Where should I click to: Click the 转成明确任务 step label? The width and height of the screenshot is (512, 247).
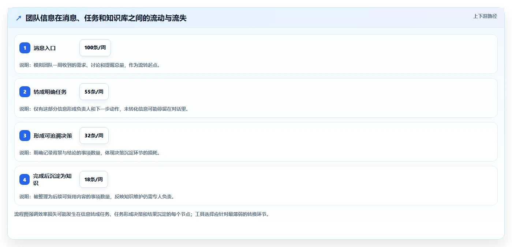(50, 92)
